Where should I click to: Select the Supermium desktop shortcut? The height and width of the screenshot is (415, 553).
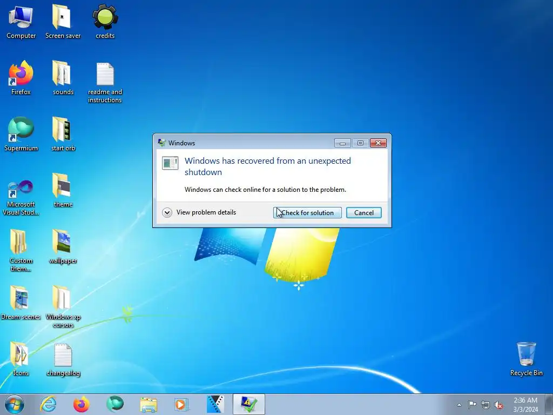coord(21,135)
